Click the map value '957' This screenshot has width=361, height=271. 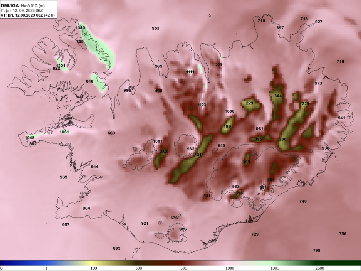pyautogui.click(x=66, y=225)
